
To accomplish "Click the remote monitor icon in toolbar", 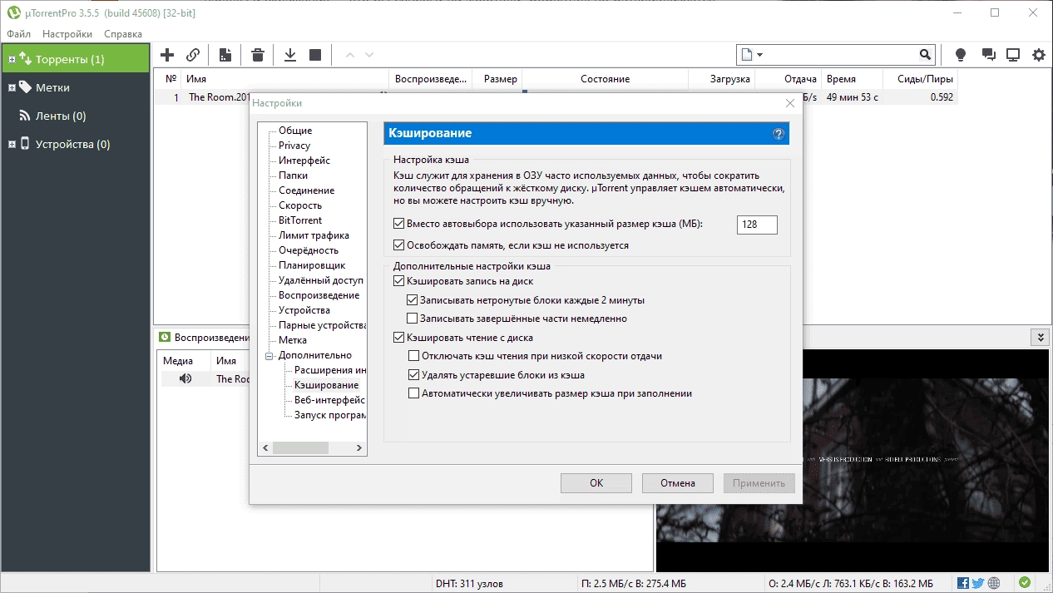I will (1013, 55).
